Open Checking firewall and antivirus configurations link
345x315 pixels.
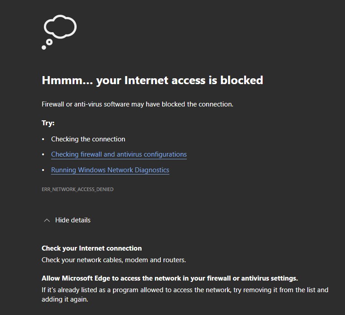coord(119,154)
